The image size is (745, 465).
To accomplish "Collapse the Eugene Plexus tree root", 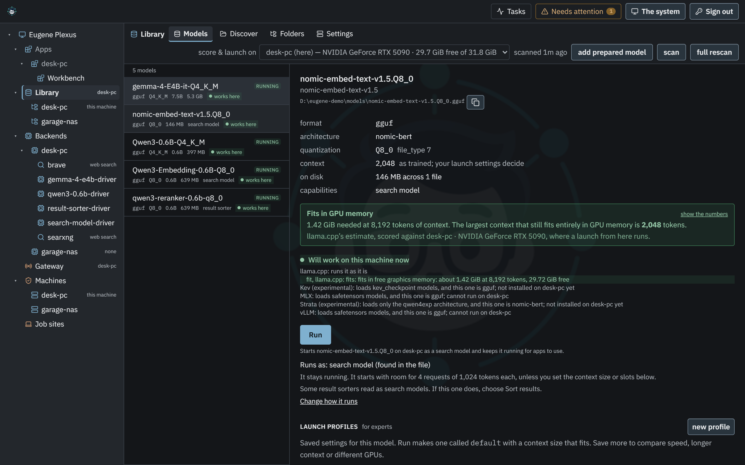I will (x=9, y=35).
